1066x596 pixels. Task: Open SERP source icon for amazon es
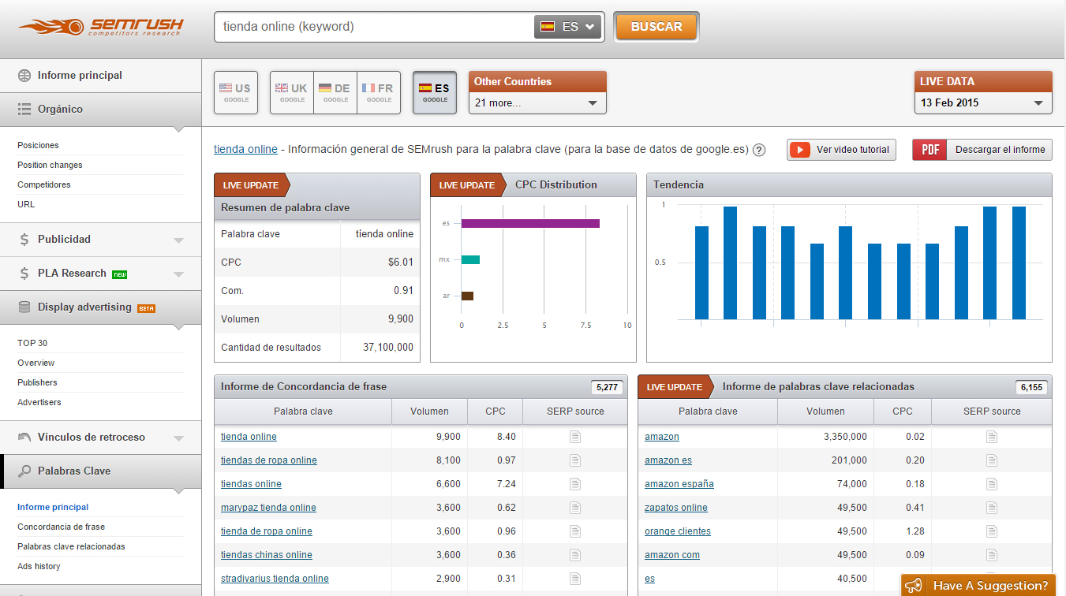tap(992, 460)
